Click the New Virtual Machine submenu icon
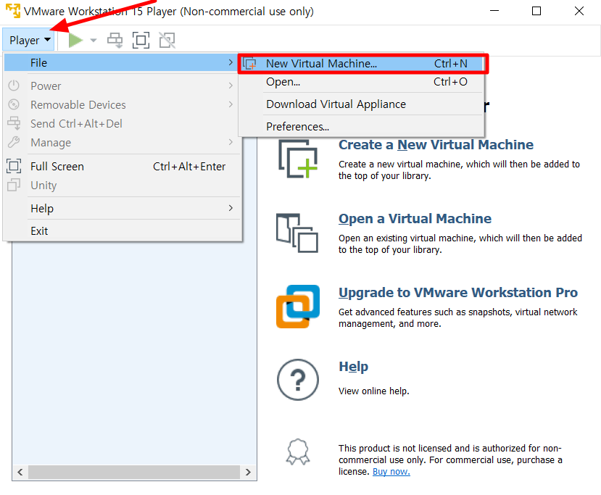Image resolution: width=601 pixels, height=495 pixels. [x=250, y=64]
